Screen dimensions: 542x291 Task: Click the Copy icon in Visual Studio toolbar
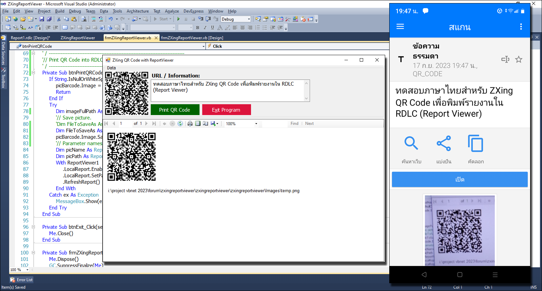(x=66, y=19)
